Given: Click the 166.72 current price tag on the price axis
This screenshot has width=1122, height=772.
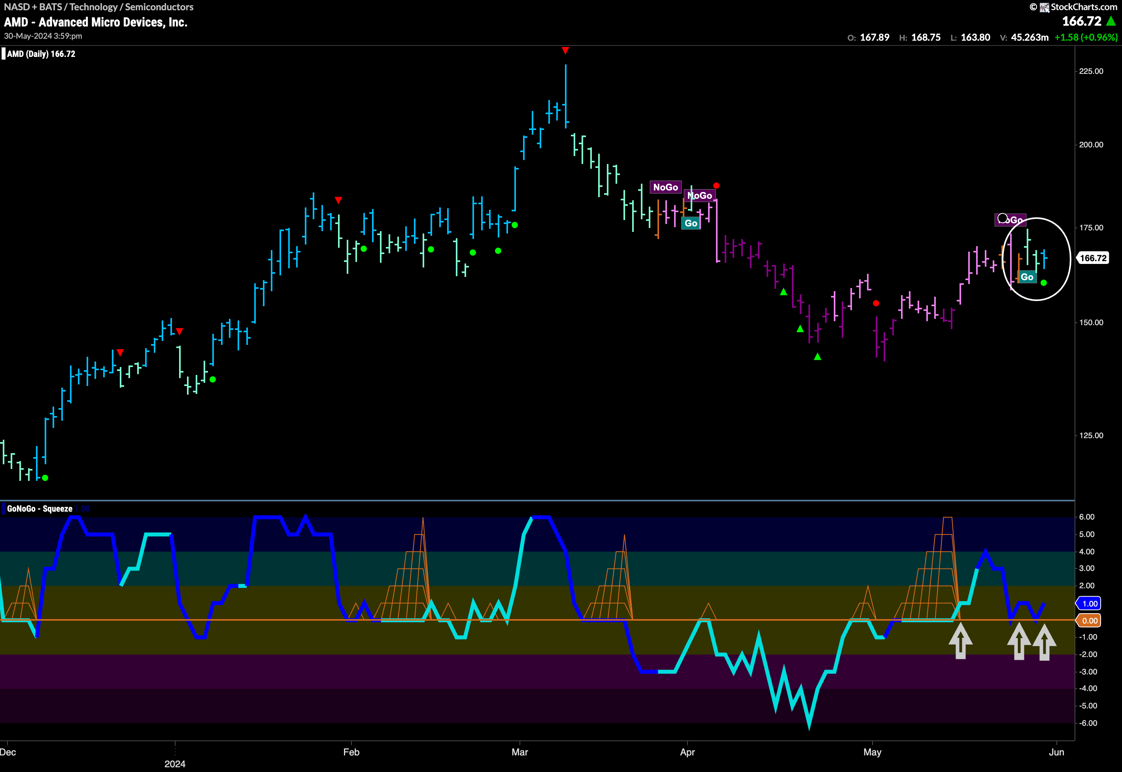Looking at the screenshot, I should click(x=1093, y=258).
